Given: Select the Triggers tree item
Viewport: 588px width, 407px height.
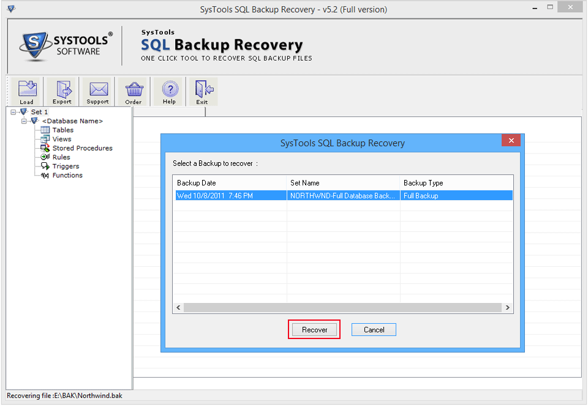Looking at the screenshot, I should [66, 166].
